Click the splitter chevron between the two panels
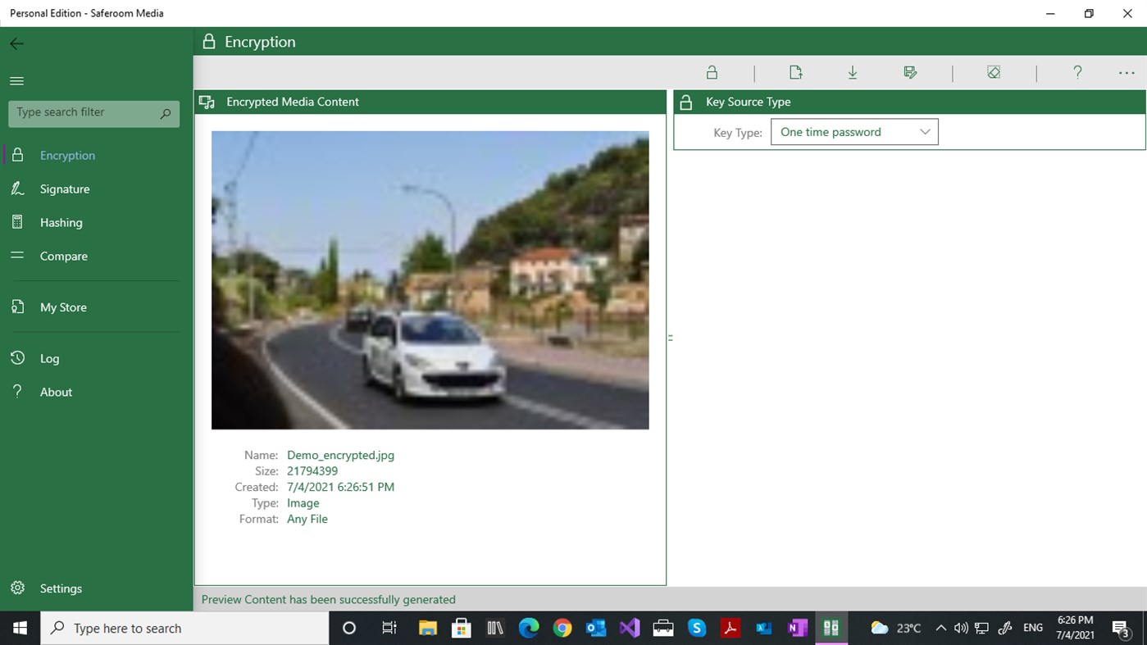This screenshot has height=645, width=1147. coord(670,337)
